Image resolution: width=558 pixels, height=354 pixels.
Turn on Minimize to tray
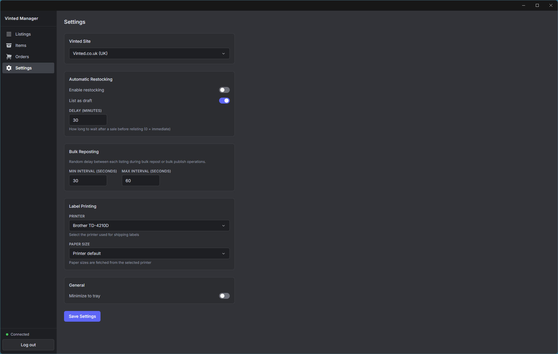224,296
